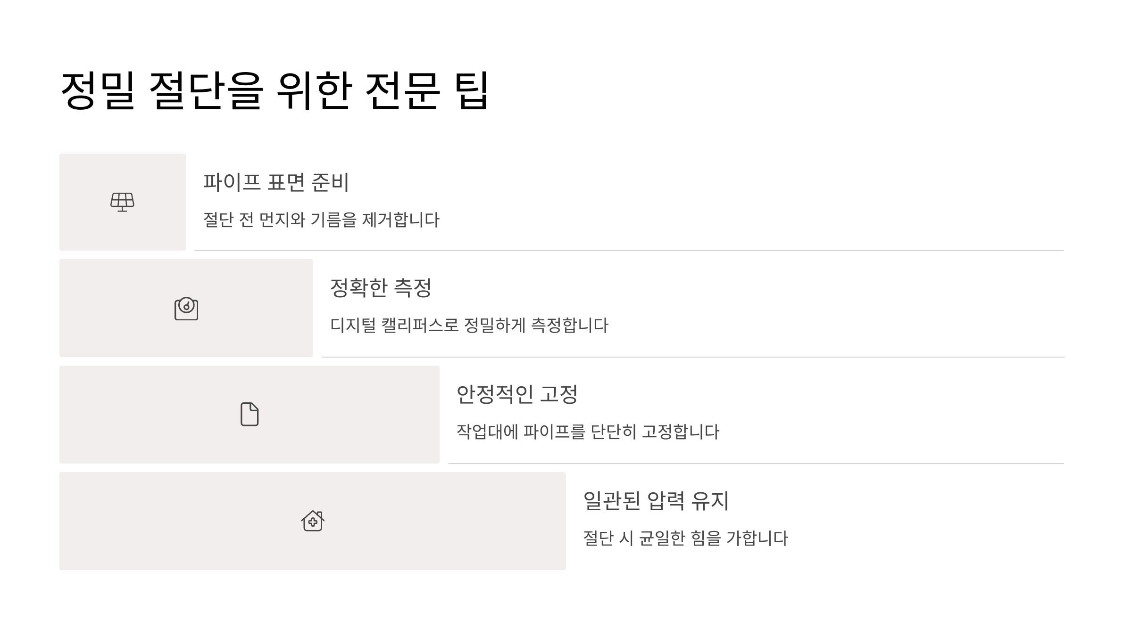Click the gray bar beside 안정적인 고정
1132x636 pixels.
pos(250,415)
